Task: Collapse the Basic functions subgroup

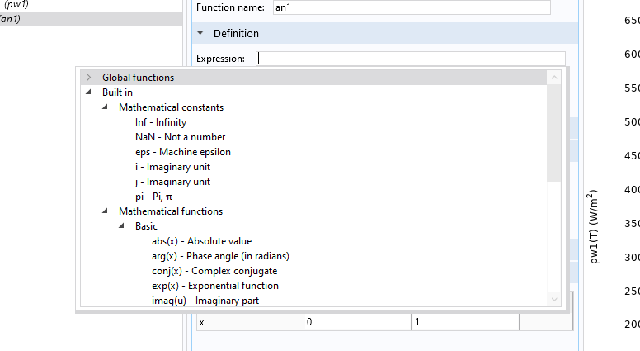Action: 121,226
